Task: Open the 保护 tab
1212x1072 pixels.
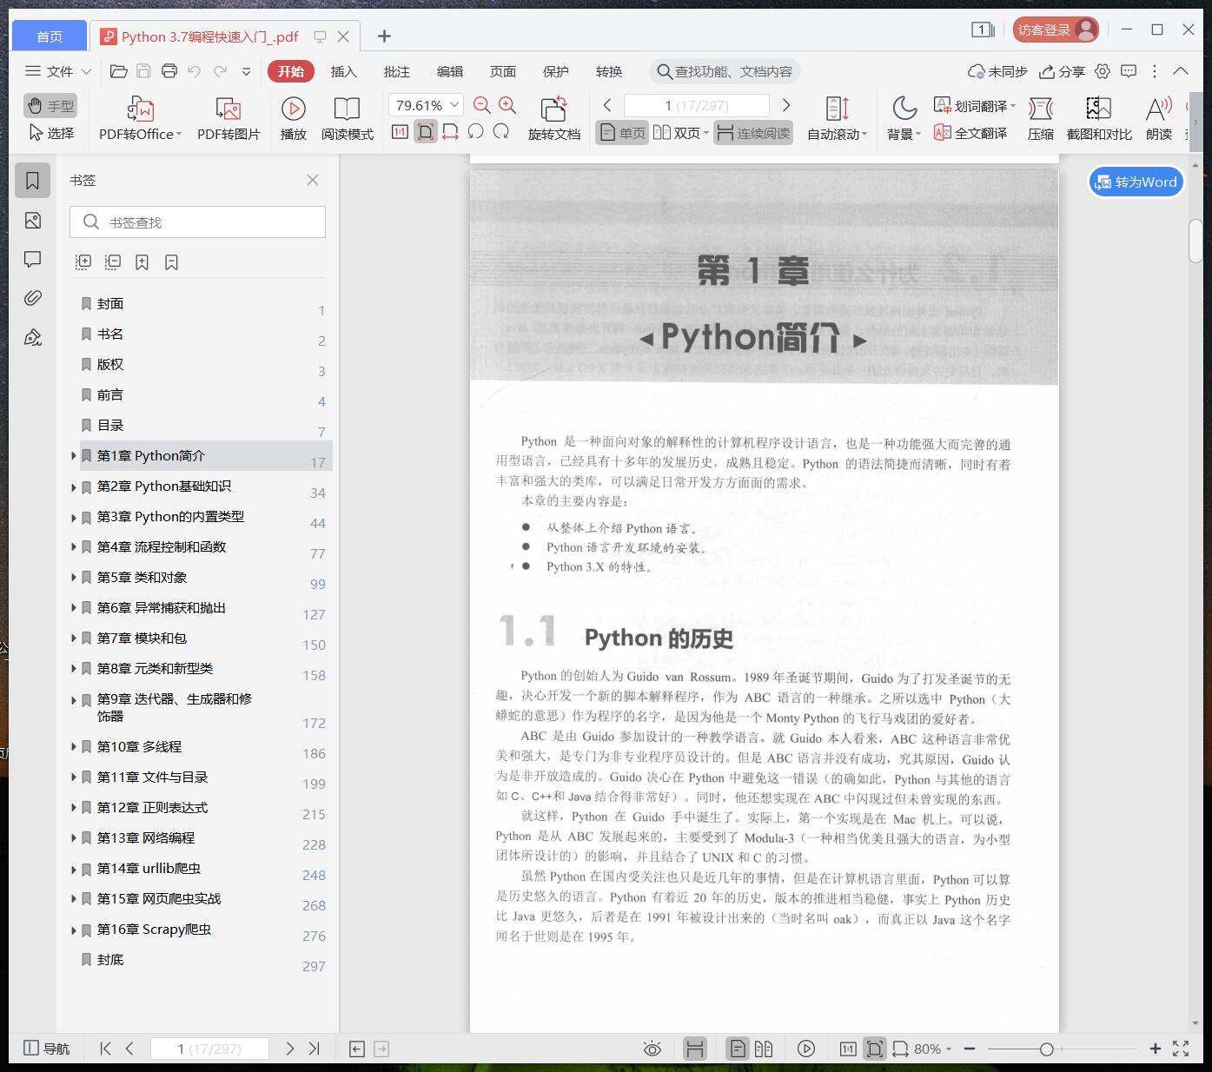Action: 556,71
